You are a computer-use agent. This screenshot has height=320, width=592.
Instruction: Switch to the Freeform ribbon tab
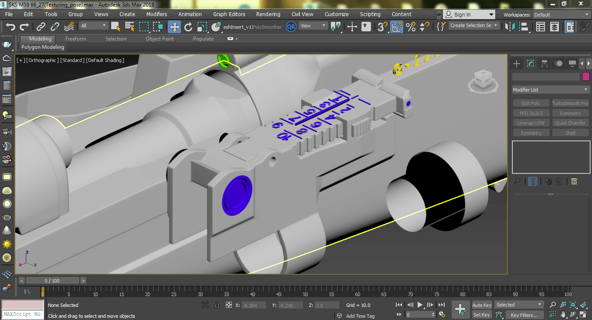coord(76,39)
